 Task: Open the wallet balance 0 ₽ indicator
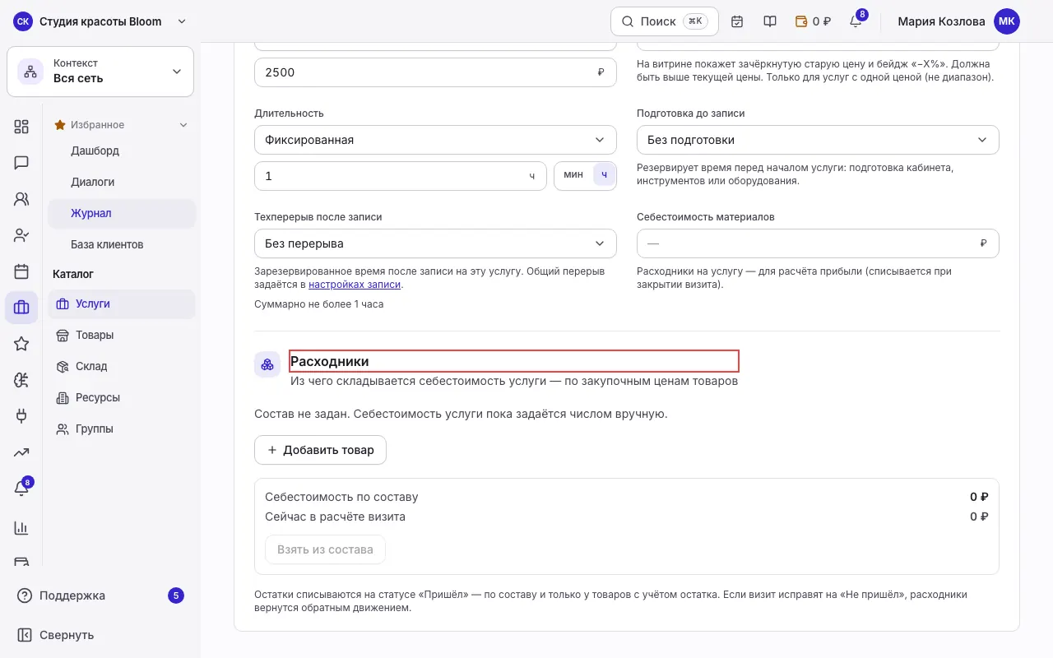[813, 21]
